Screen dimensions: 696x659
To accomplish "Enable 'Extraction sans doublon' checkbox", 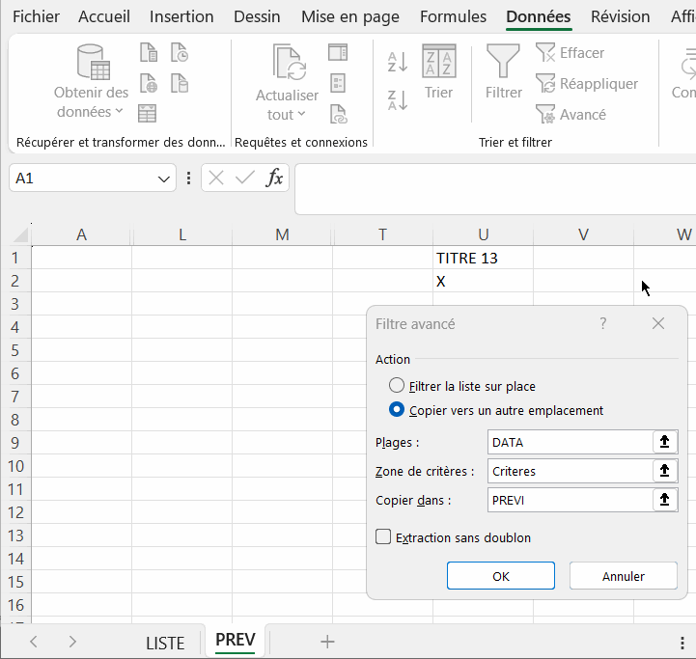I will 383,537.
